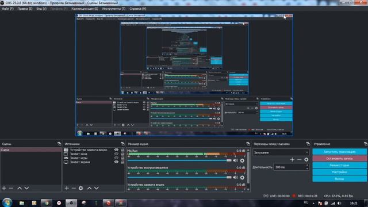Open the Инструменты (T) menu
This screenshot has width=368, height=207.
pos(114,9)
